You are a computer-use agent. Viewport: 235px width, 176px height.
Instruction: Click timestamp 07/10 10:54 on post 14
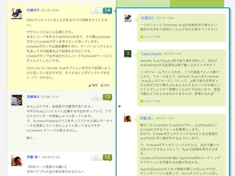coord(50,10)
